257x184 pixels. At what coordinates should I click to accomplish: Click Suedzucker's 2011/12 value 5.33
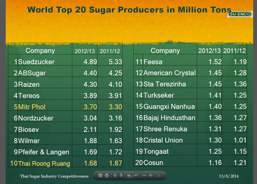tap(115, 62)
